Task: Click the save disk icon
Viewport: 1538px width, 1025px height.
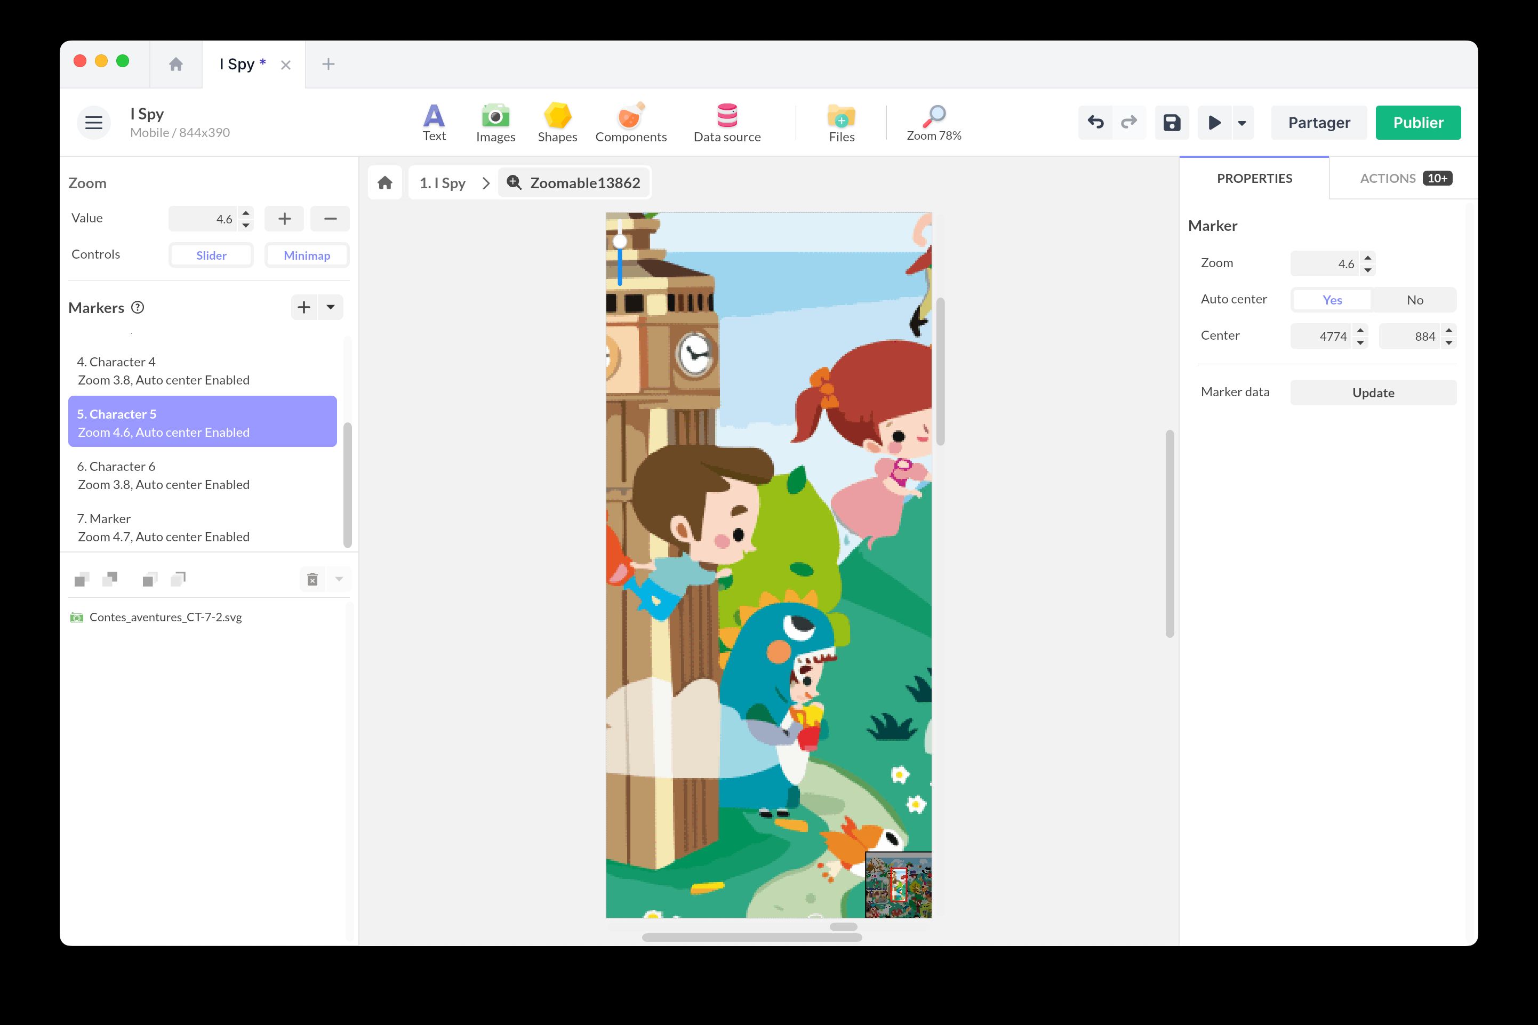Action: click(x=1171, y=122)
